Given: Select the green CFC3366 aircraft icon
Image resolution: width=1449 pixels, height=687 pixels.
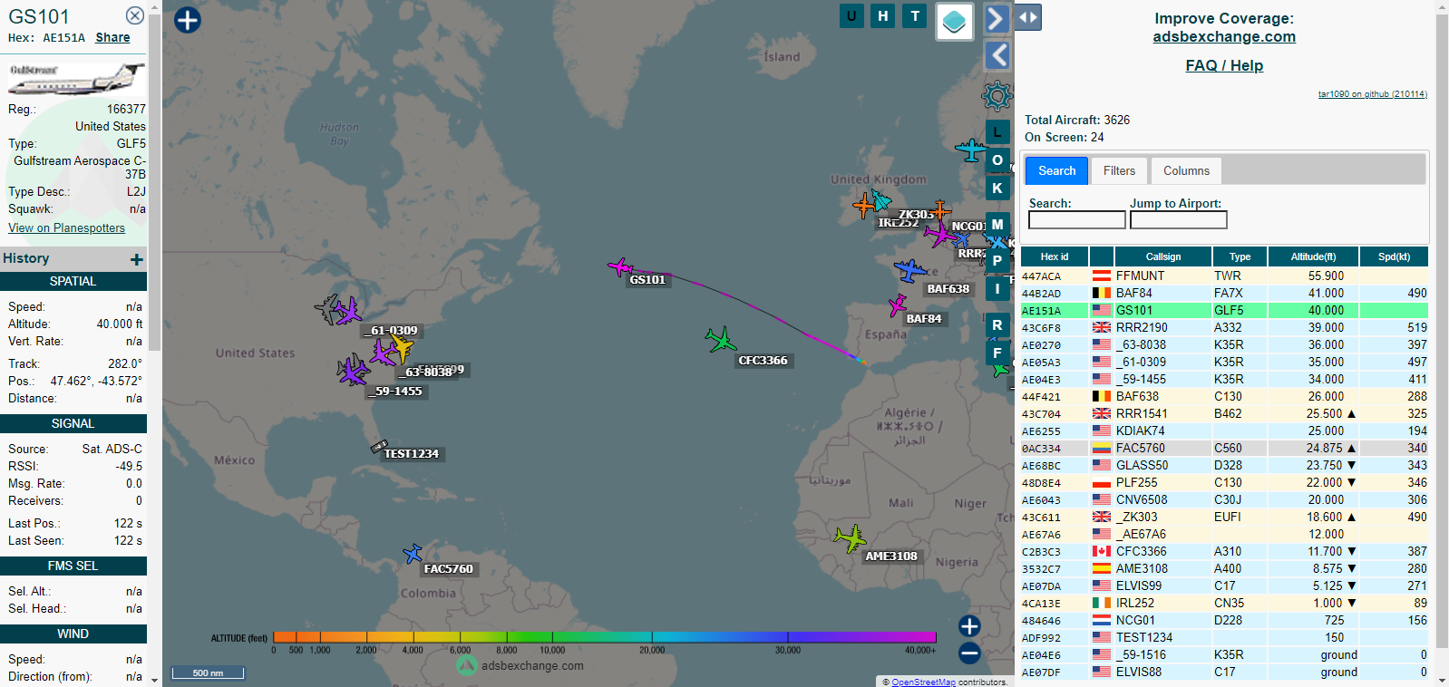Looking at the screenshot, I should pyautogui.click(x=721, y=341).
